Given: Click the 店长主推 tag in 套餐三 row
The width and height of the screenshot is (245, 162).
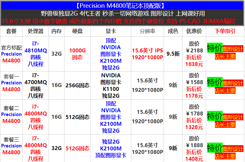Looking at the screenshot, I should click(x=225, y=156).
